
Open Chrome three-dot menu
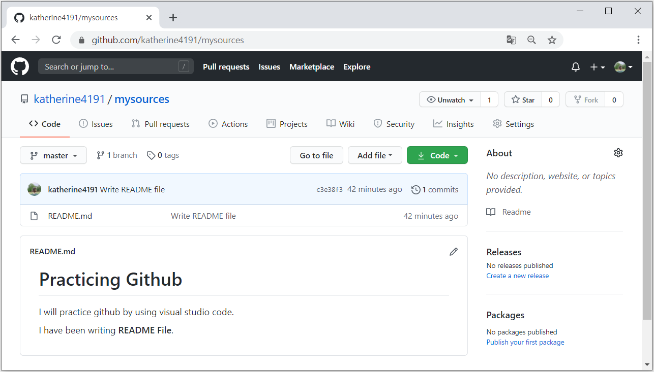[x=638, y=40]
